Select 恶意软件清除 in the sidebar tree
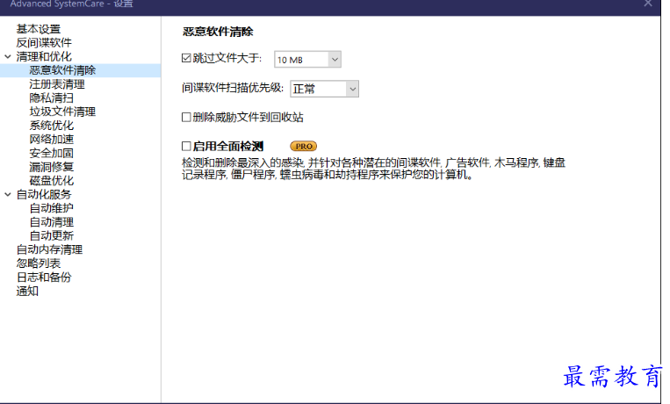 click(62, 70)
